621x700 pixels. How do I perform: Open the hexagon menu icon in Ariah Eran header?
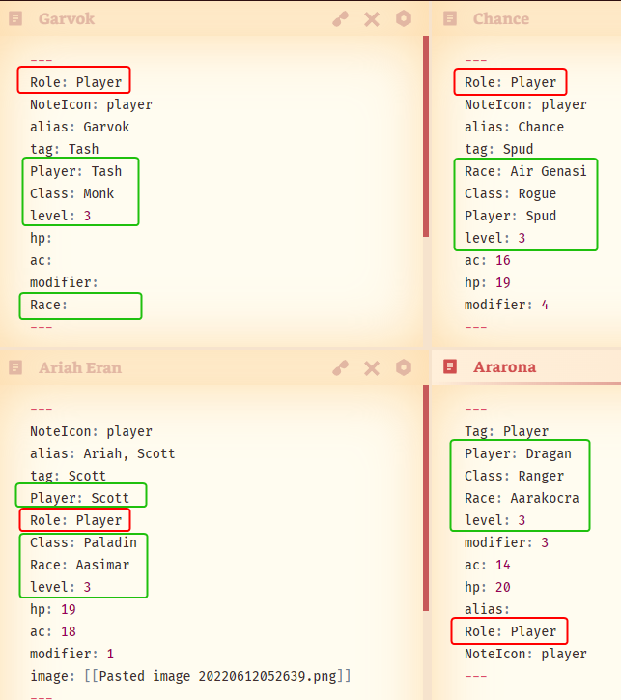[x=404, y=367]
